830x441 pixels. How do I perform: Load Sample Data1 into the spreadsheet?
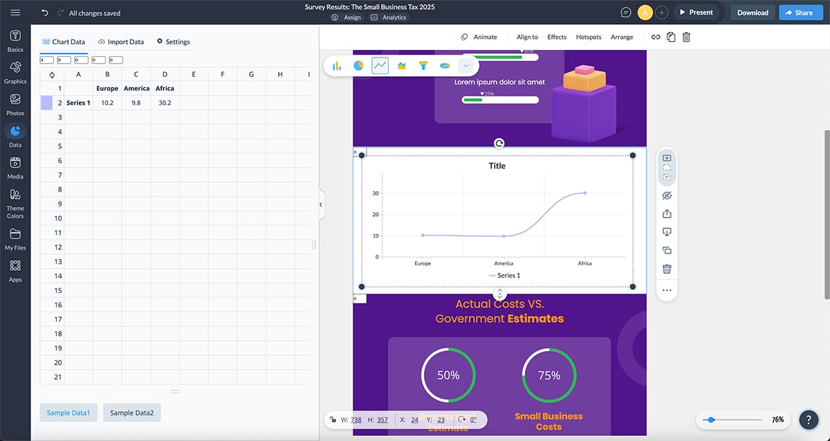point(68,412)
